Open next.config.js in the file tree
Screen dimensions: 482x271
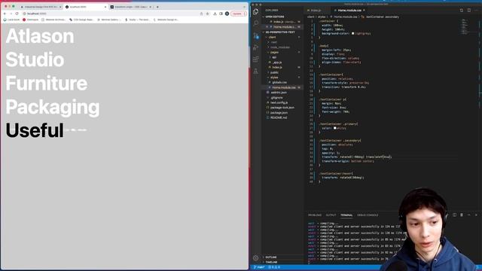pyautogui.click(x=279, y=102)
